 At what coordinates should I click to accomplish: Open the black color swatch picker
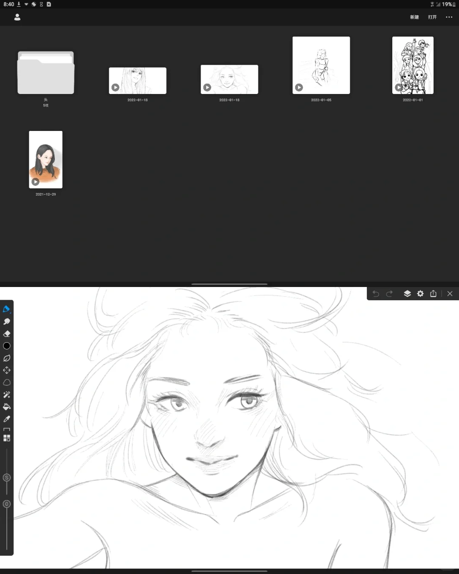coord(6,346)
